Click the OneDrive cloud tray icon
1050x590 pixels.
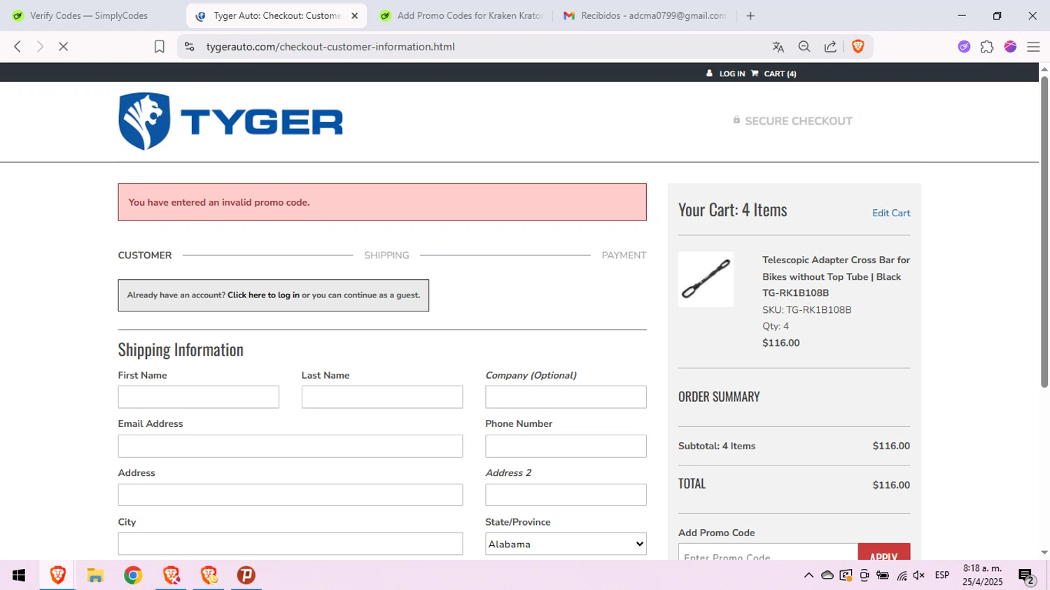tap(827, 575)
